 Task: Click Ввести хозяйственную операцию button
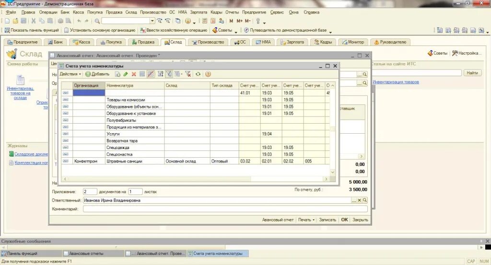click(x=174, y=30)
